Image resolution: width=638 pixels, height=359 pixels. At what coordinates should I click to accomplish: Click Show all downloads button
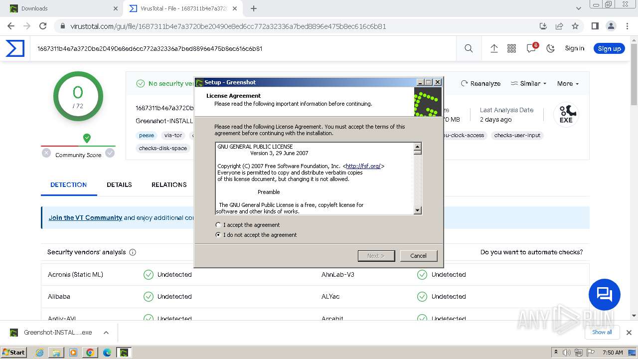click(602, 332)
